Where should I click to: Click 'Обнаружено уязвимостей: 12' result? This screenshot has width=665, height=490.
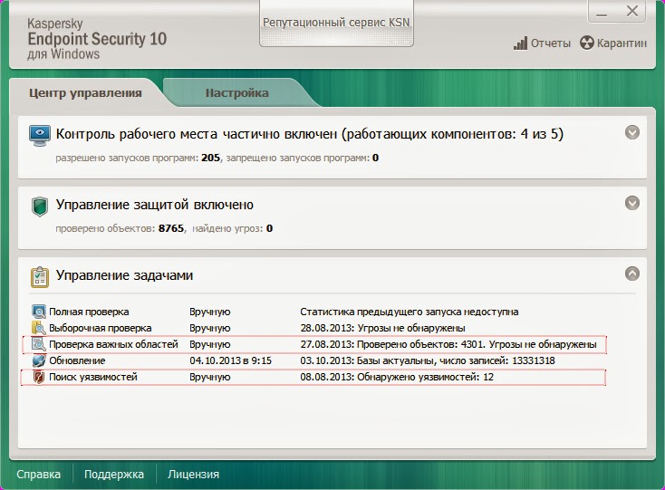tap(426, 377)
